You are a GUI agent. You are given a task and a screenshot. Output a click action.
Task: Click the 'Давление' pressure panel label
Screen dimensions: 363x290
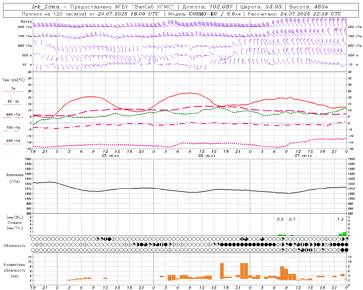tap(15, 175)
